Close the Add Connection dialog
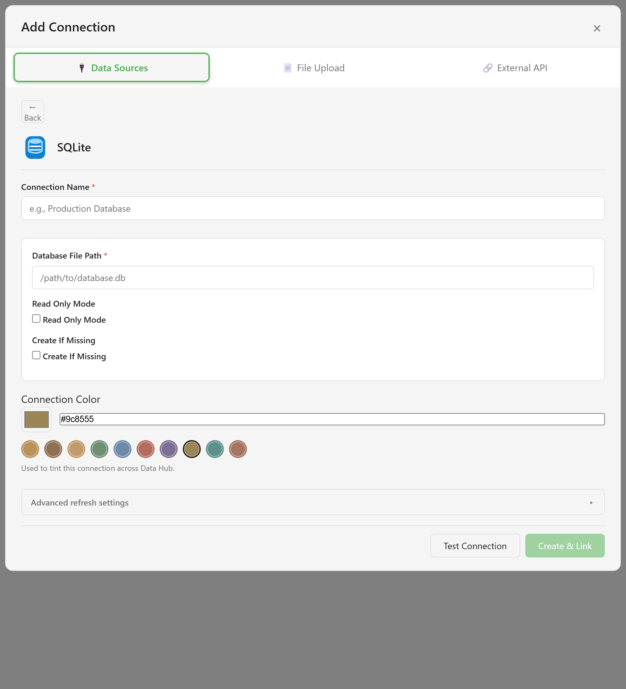This screenshot has width=626, height=689. click(x=596, y=28)
